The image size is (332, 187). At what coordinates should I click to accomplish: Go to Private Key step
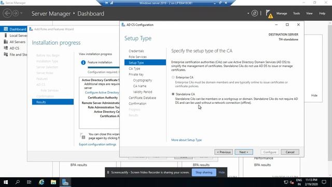pos(136,74)
